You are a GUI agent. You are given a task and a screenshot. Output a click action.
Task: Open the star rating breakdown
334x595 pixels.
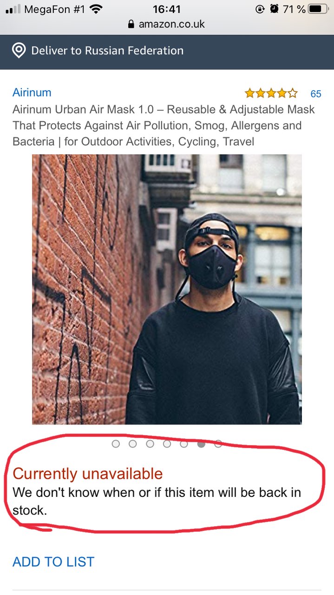pyautogui.click(x=271, y=93)
